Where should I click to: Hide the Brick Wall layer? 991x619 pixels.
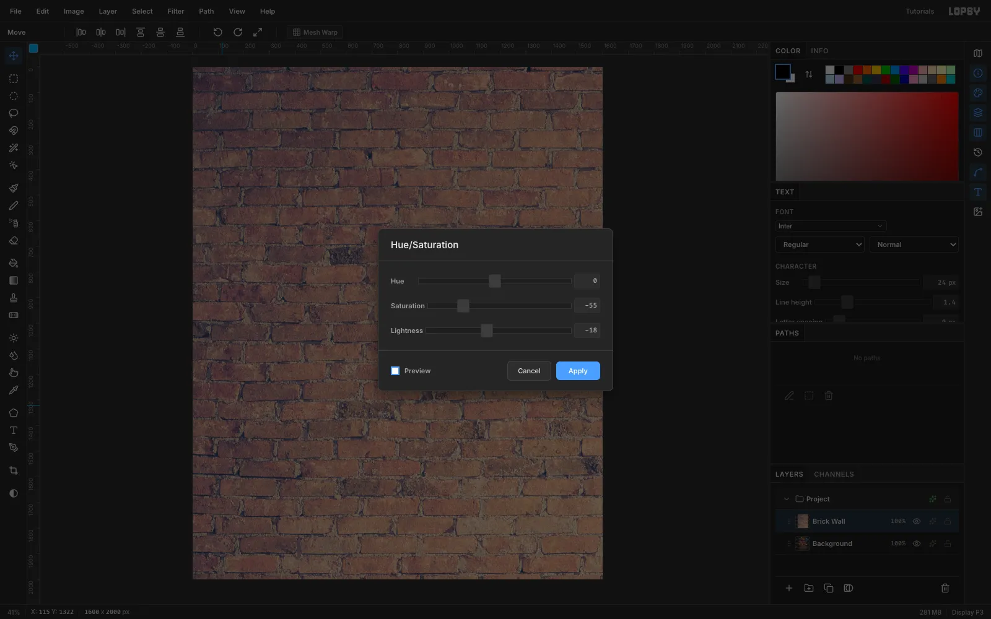coord(917,521)
